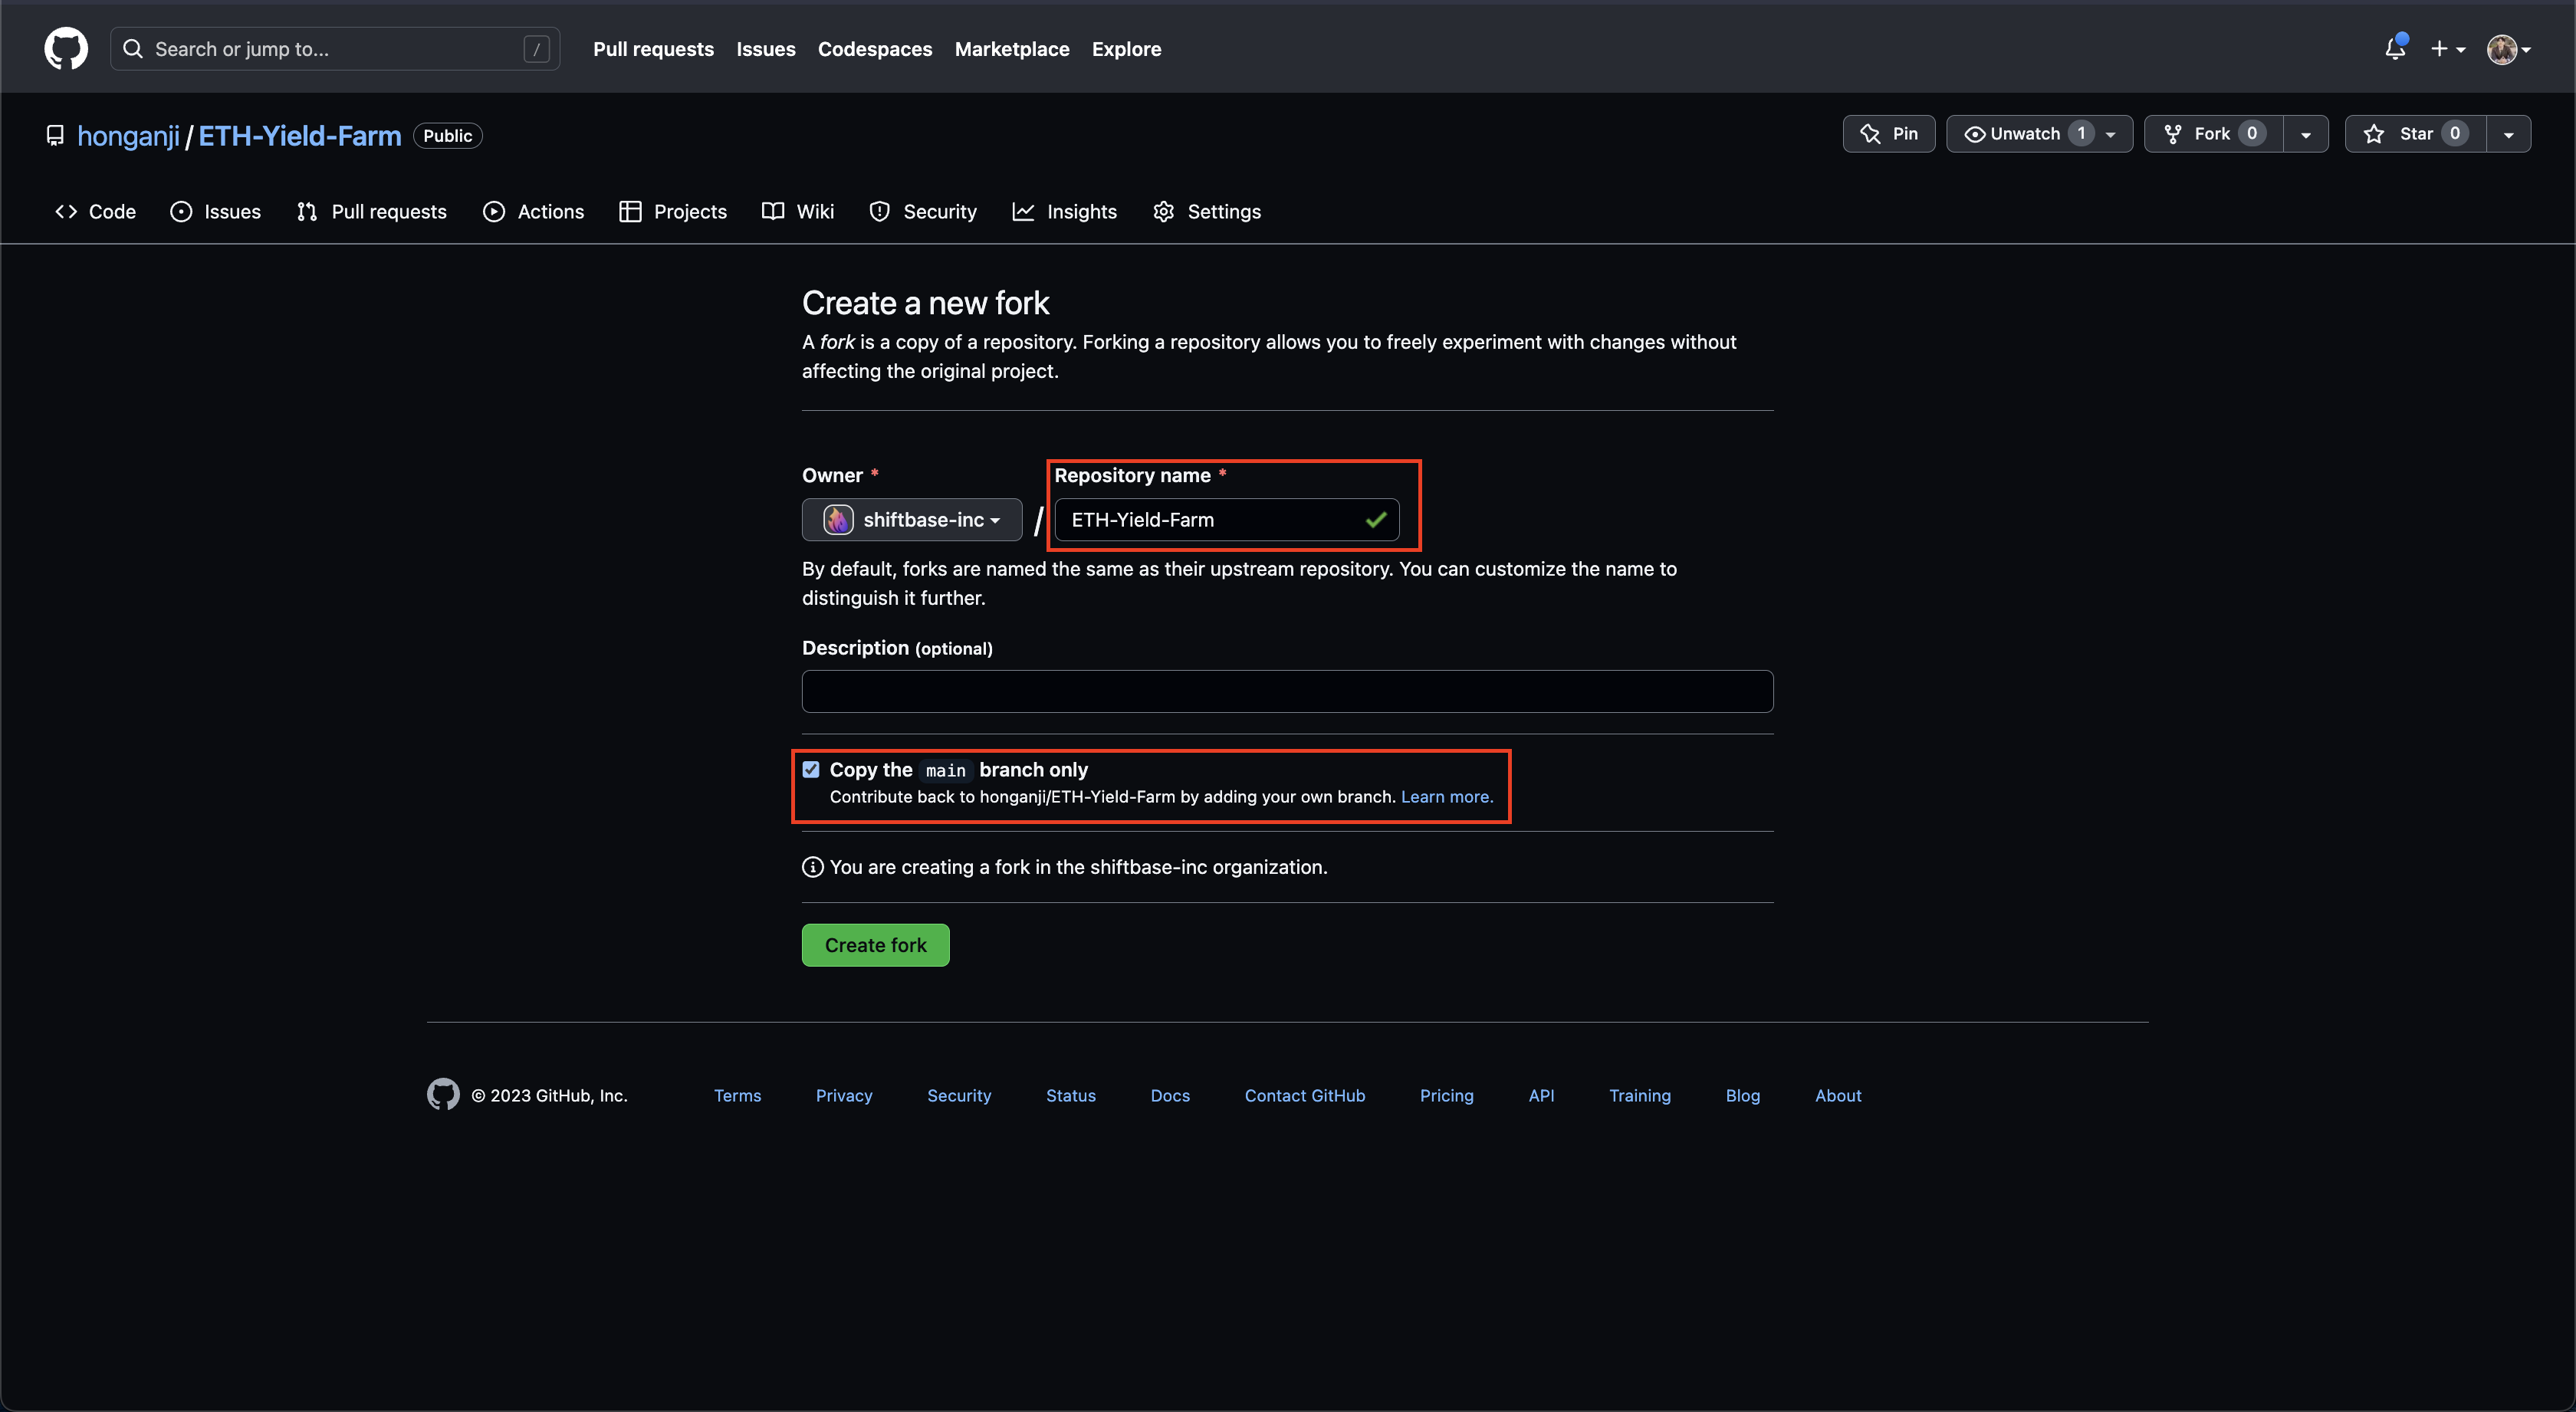This screenshot has height=1412, width=2576.
Task: Open the repository Settings tab
Action: coord(1206,211)
